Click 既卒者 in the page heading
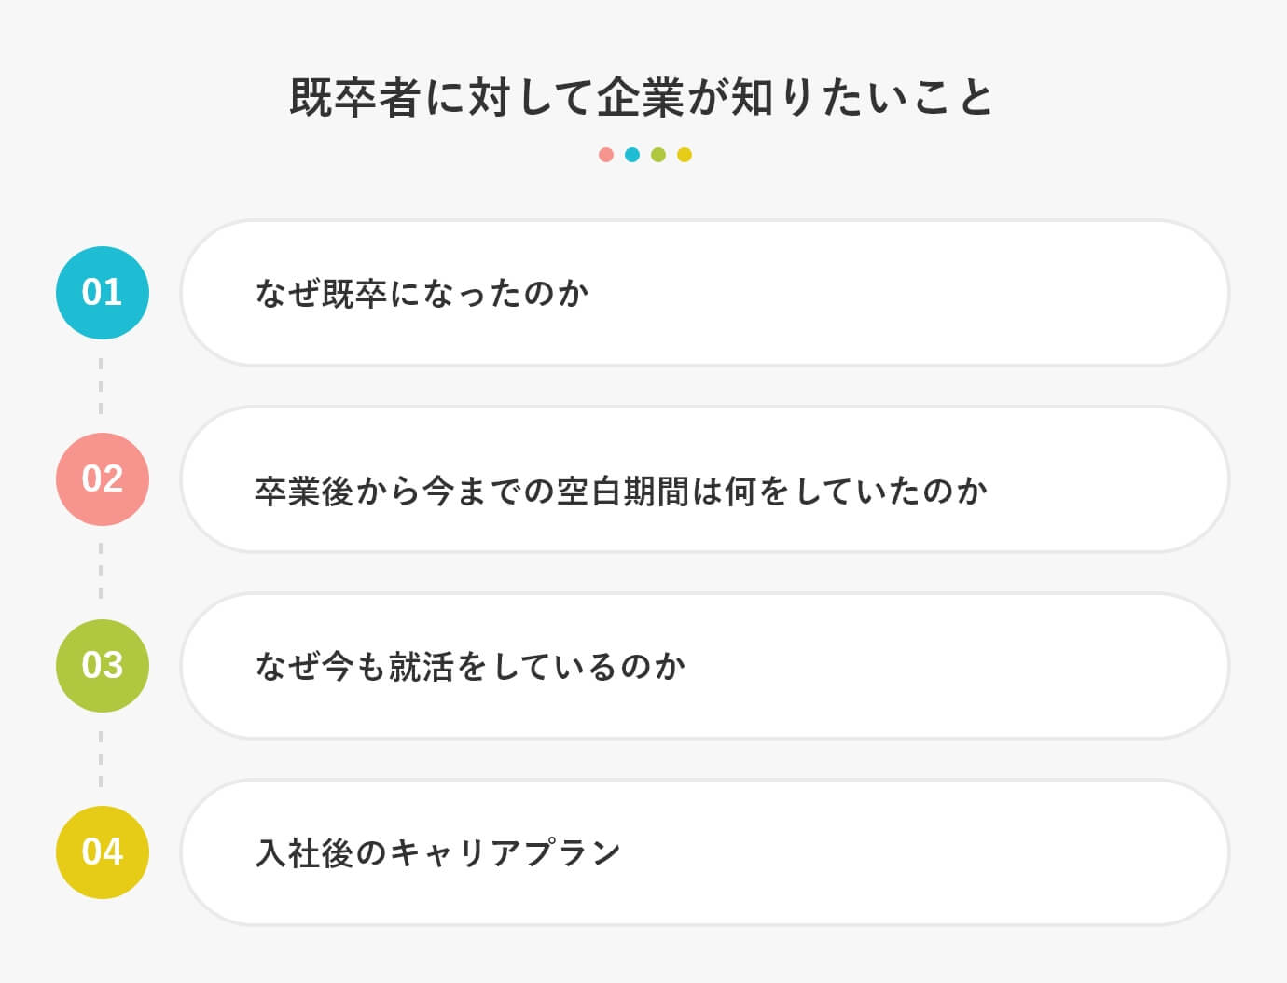Image resolution: width=1287 pixels, height=983 pixels. [354, 98]
